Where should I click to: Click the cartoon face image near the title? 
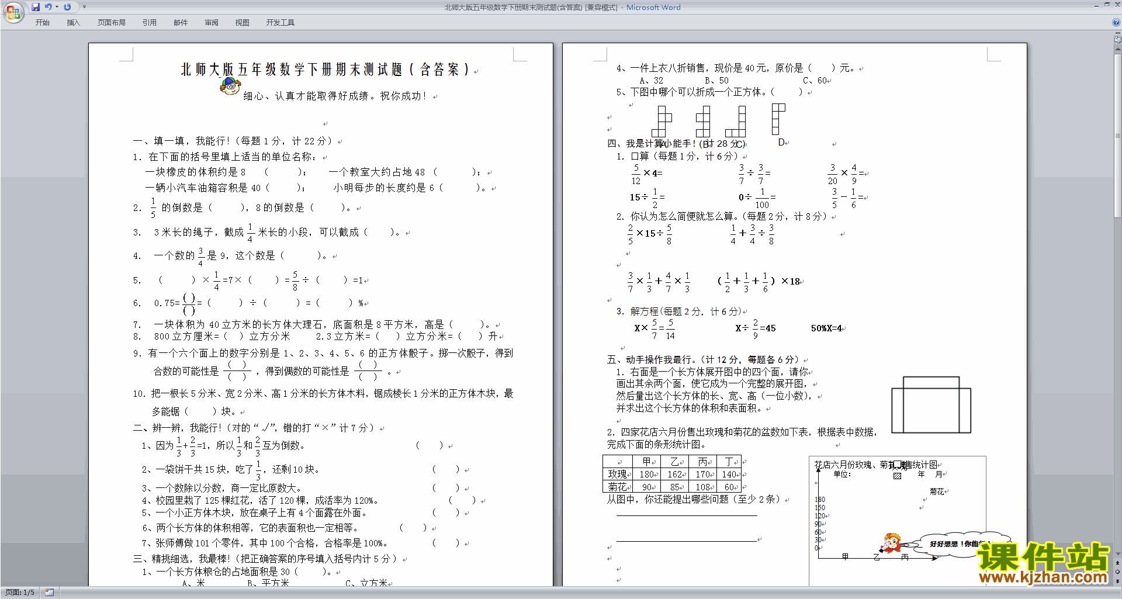click(x=230, y=88)
